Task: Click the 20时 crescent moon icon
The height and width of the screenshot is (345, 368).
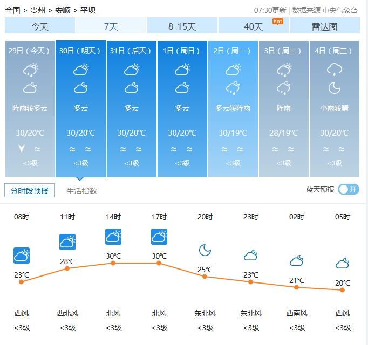Action: [x=205, y=250]
